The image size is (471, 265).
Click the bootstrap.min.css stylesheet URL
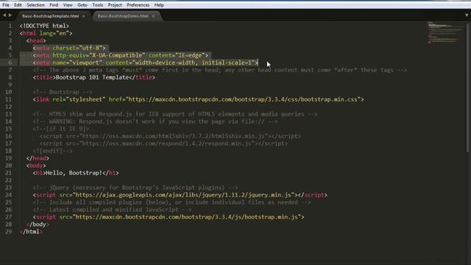pyautogui.click(x=243, y=99)
